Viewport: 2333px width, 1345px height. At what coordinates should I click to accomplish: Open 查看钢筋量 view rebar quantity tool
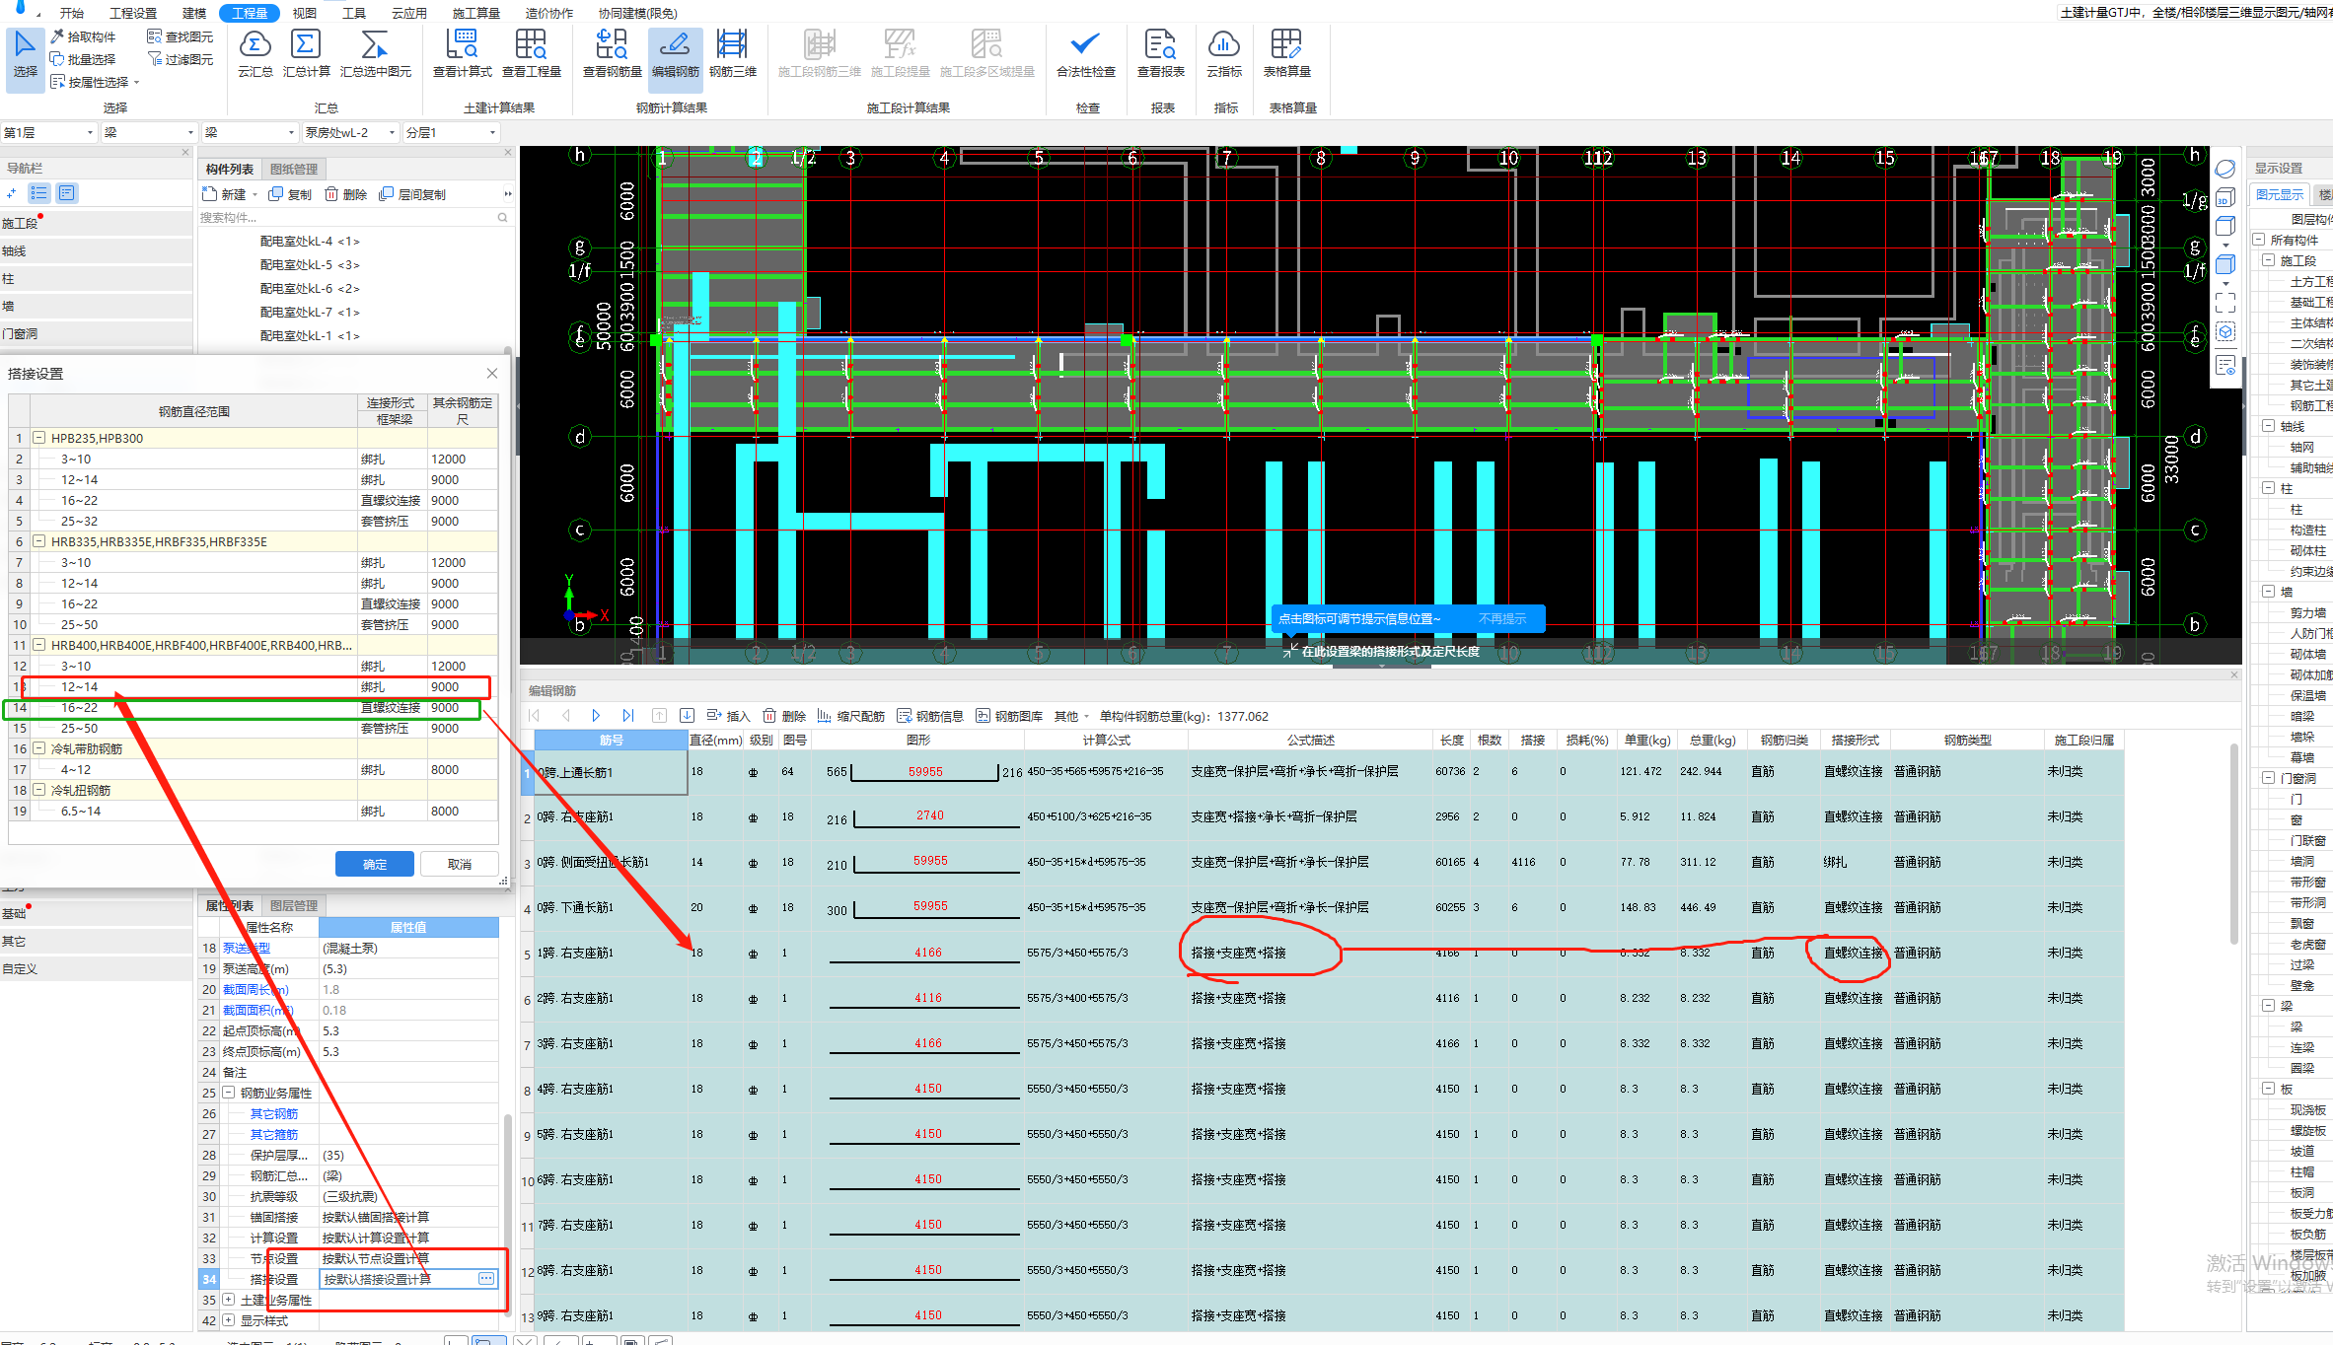pyautogui.click(x=612, y=54)
